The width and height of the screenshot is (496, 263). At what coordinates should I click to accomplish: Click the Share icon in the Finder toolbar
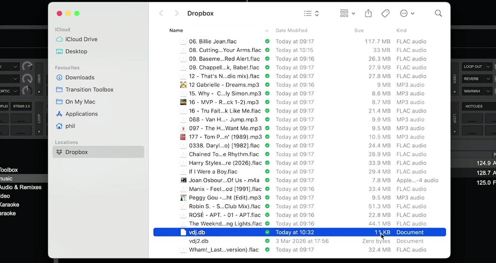coord(368,13)
